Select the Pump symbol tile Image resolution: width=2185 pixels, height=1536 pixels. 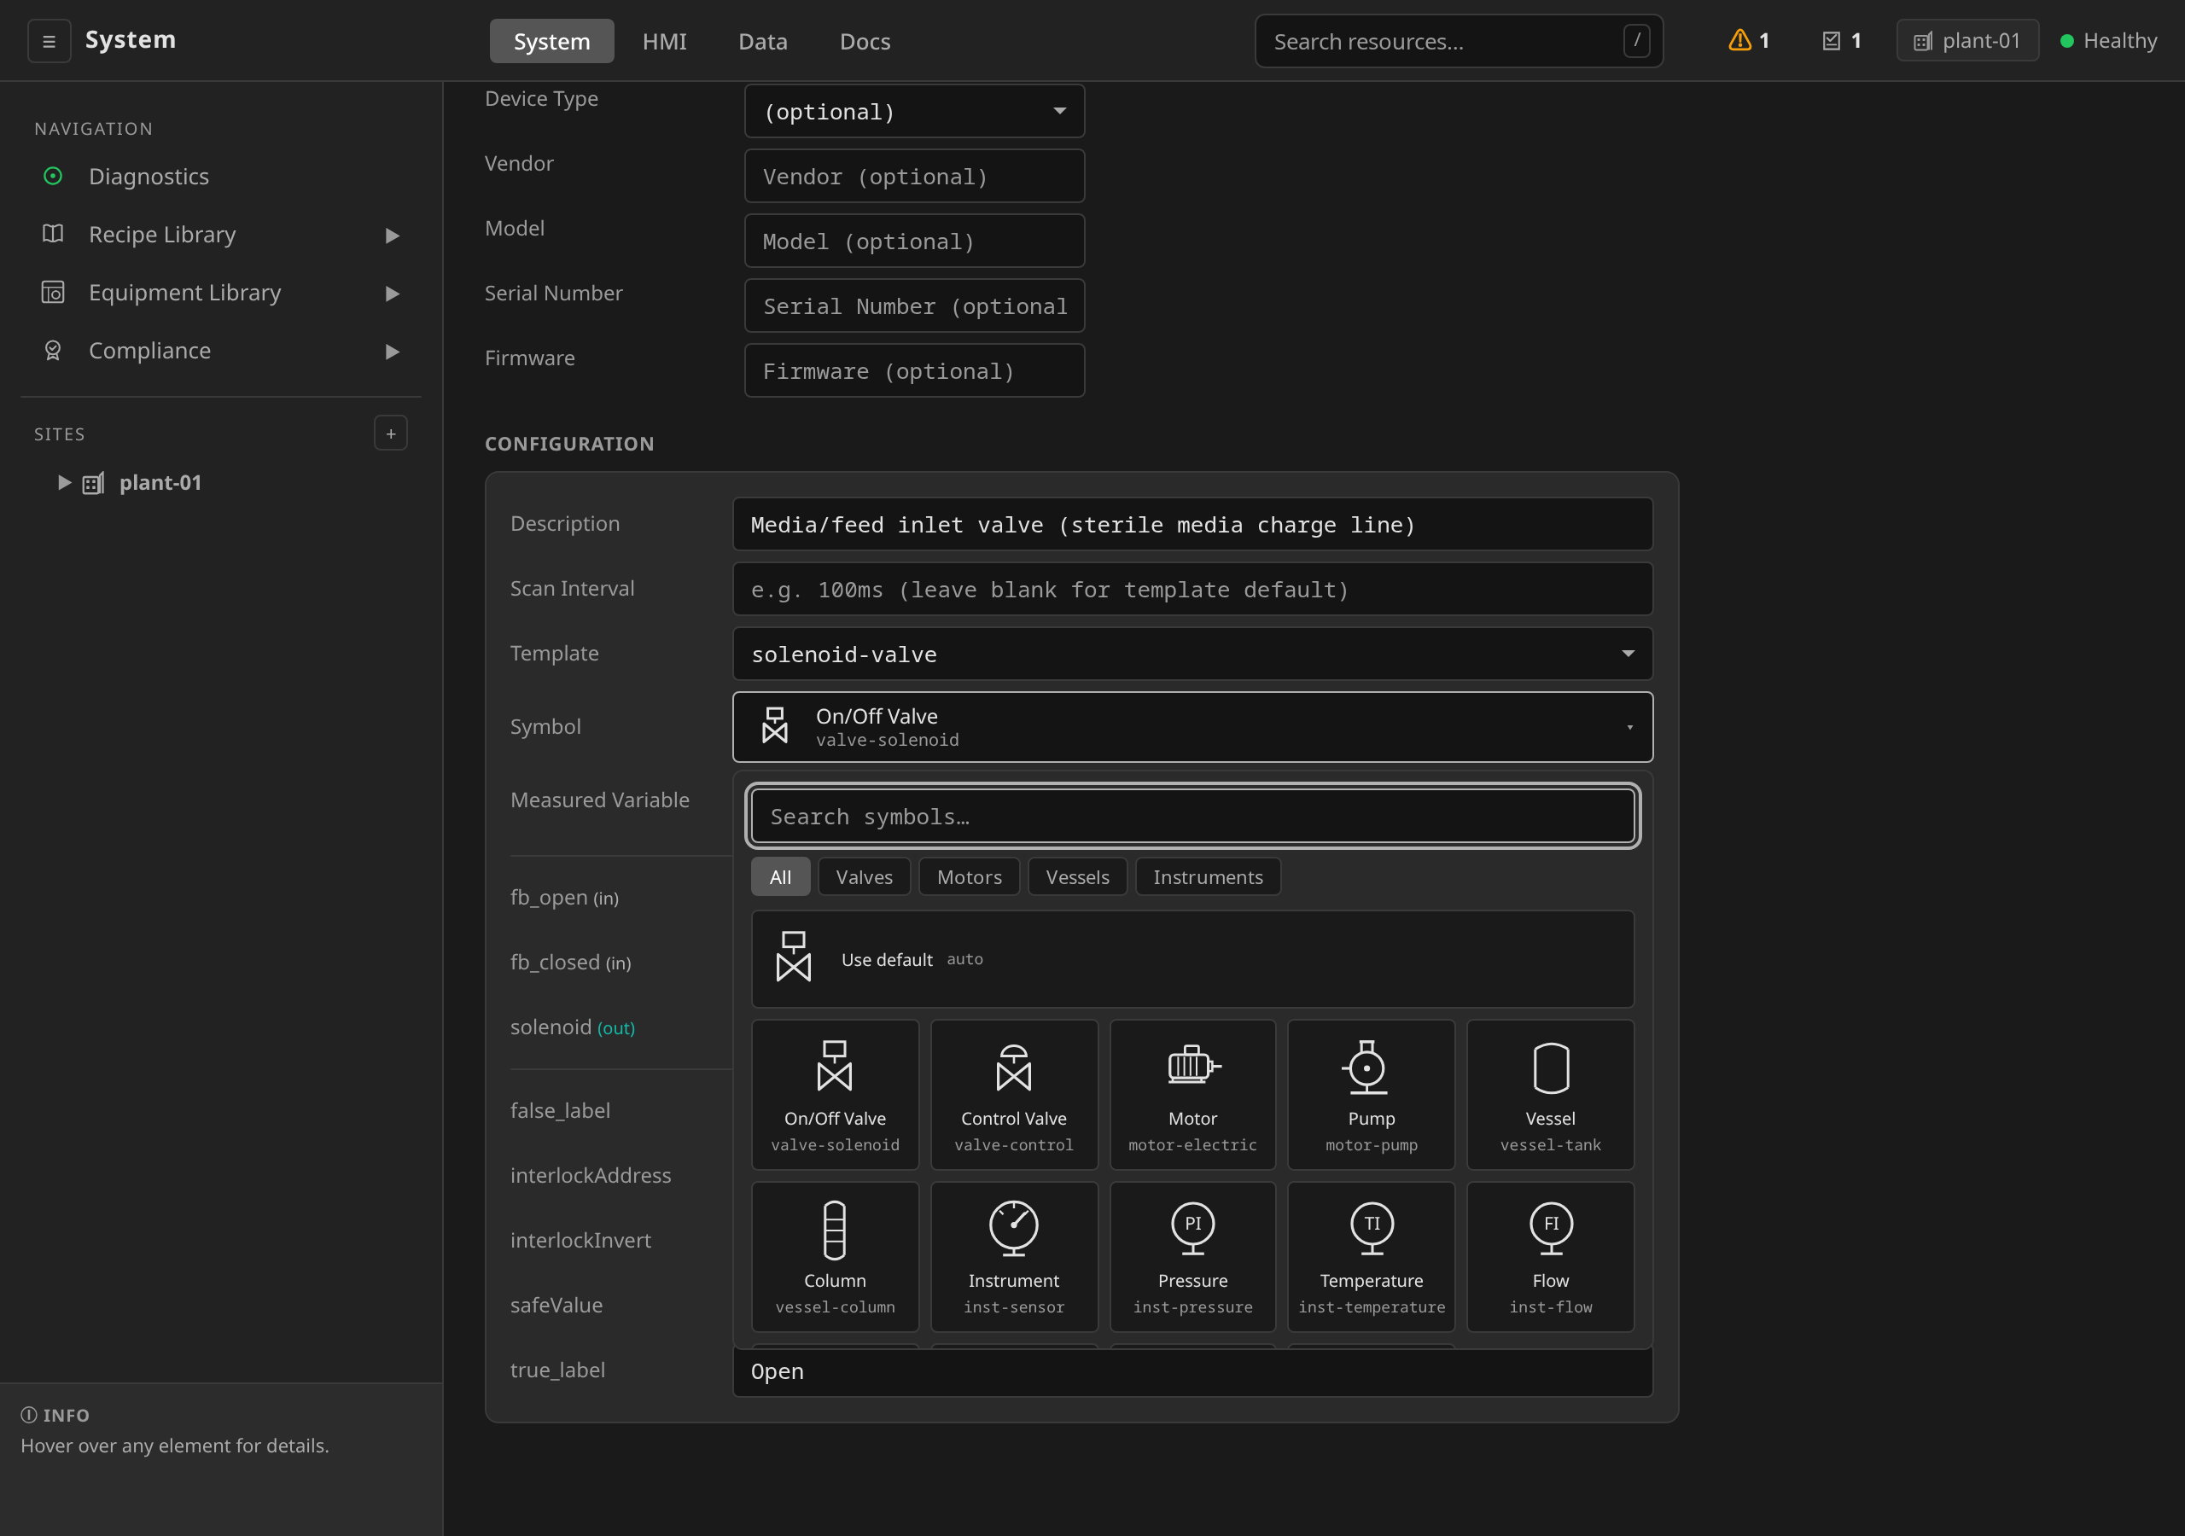[x=1372, y=1095]
